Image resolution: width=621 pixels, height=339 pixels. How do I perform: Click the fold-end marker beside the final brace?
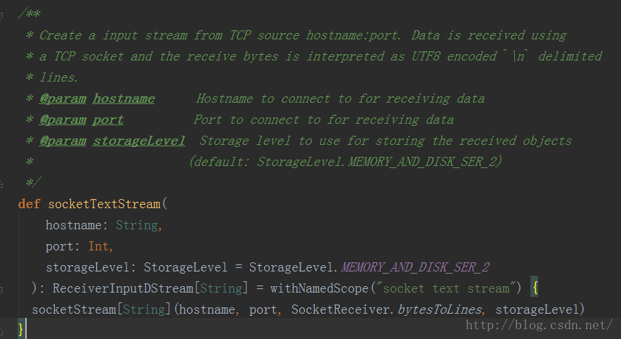coord(1,332)
